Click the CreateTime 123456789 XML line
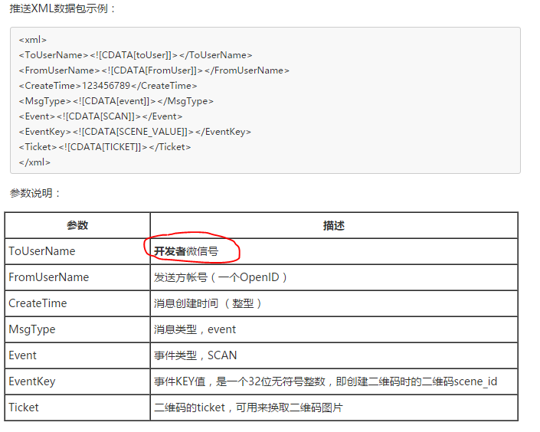The image size is (540, 432). click(108, 86)
